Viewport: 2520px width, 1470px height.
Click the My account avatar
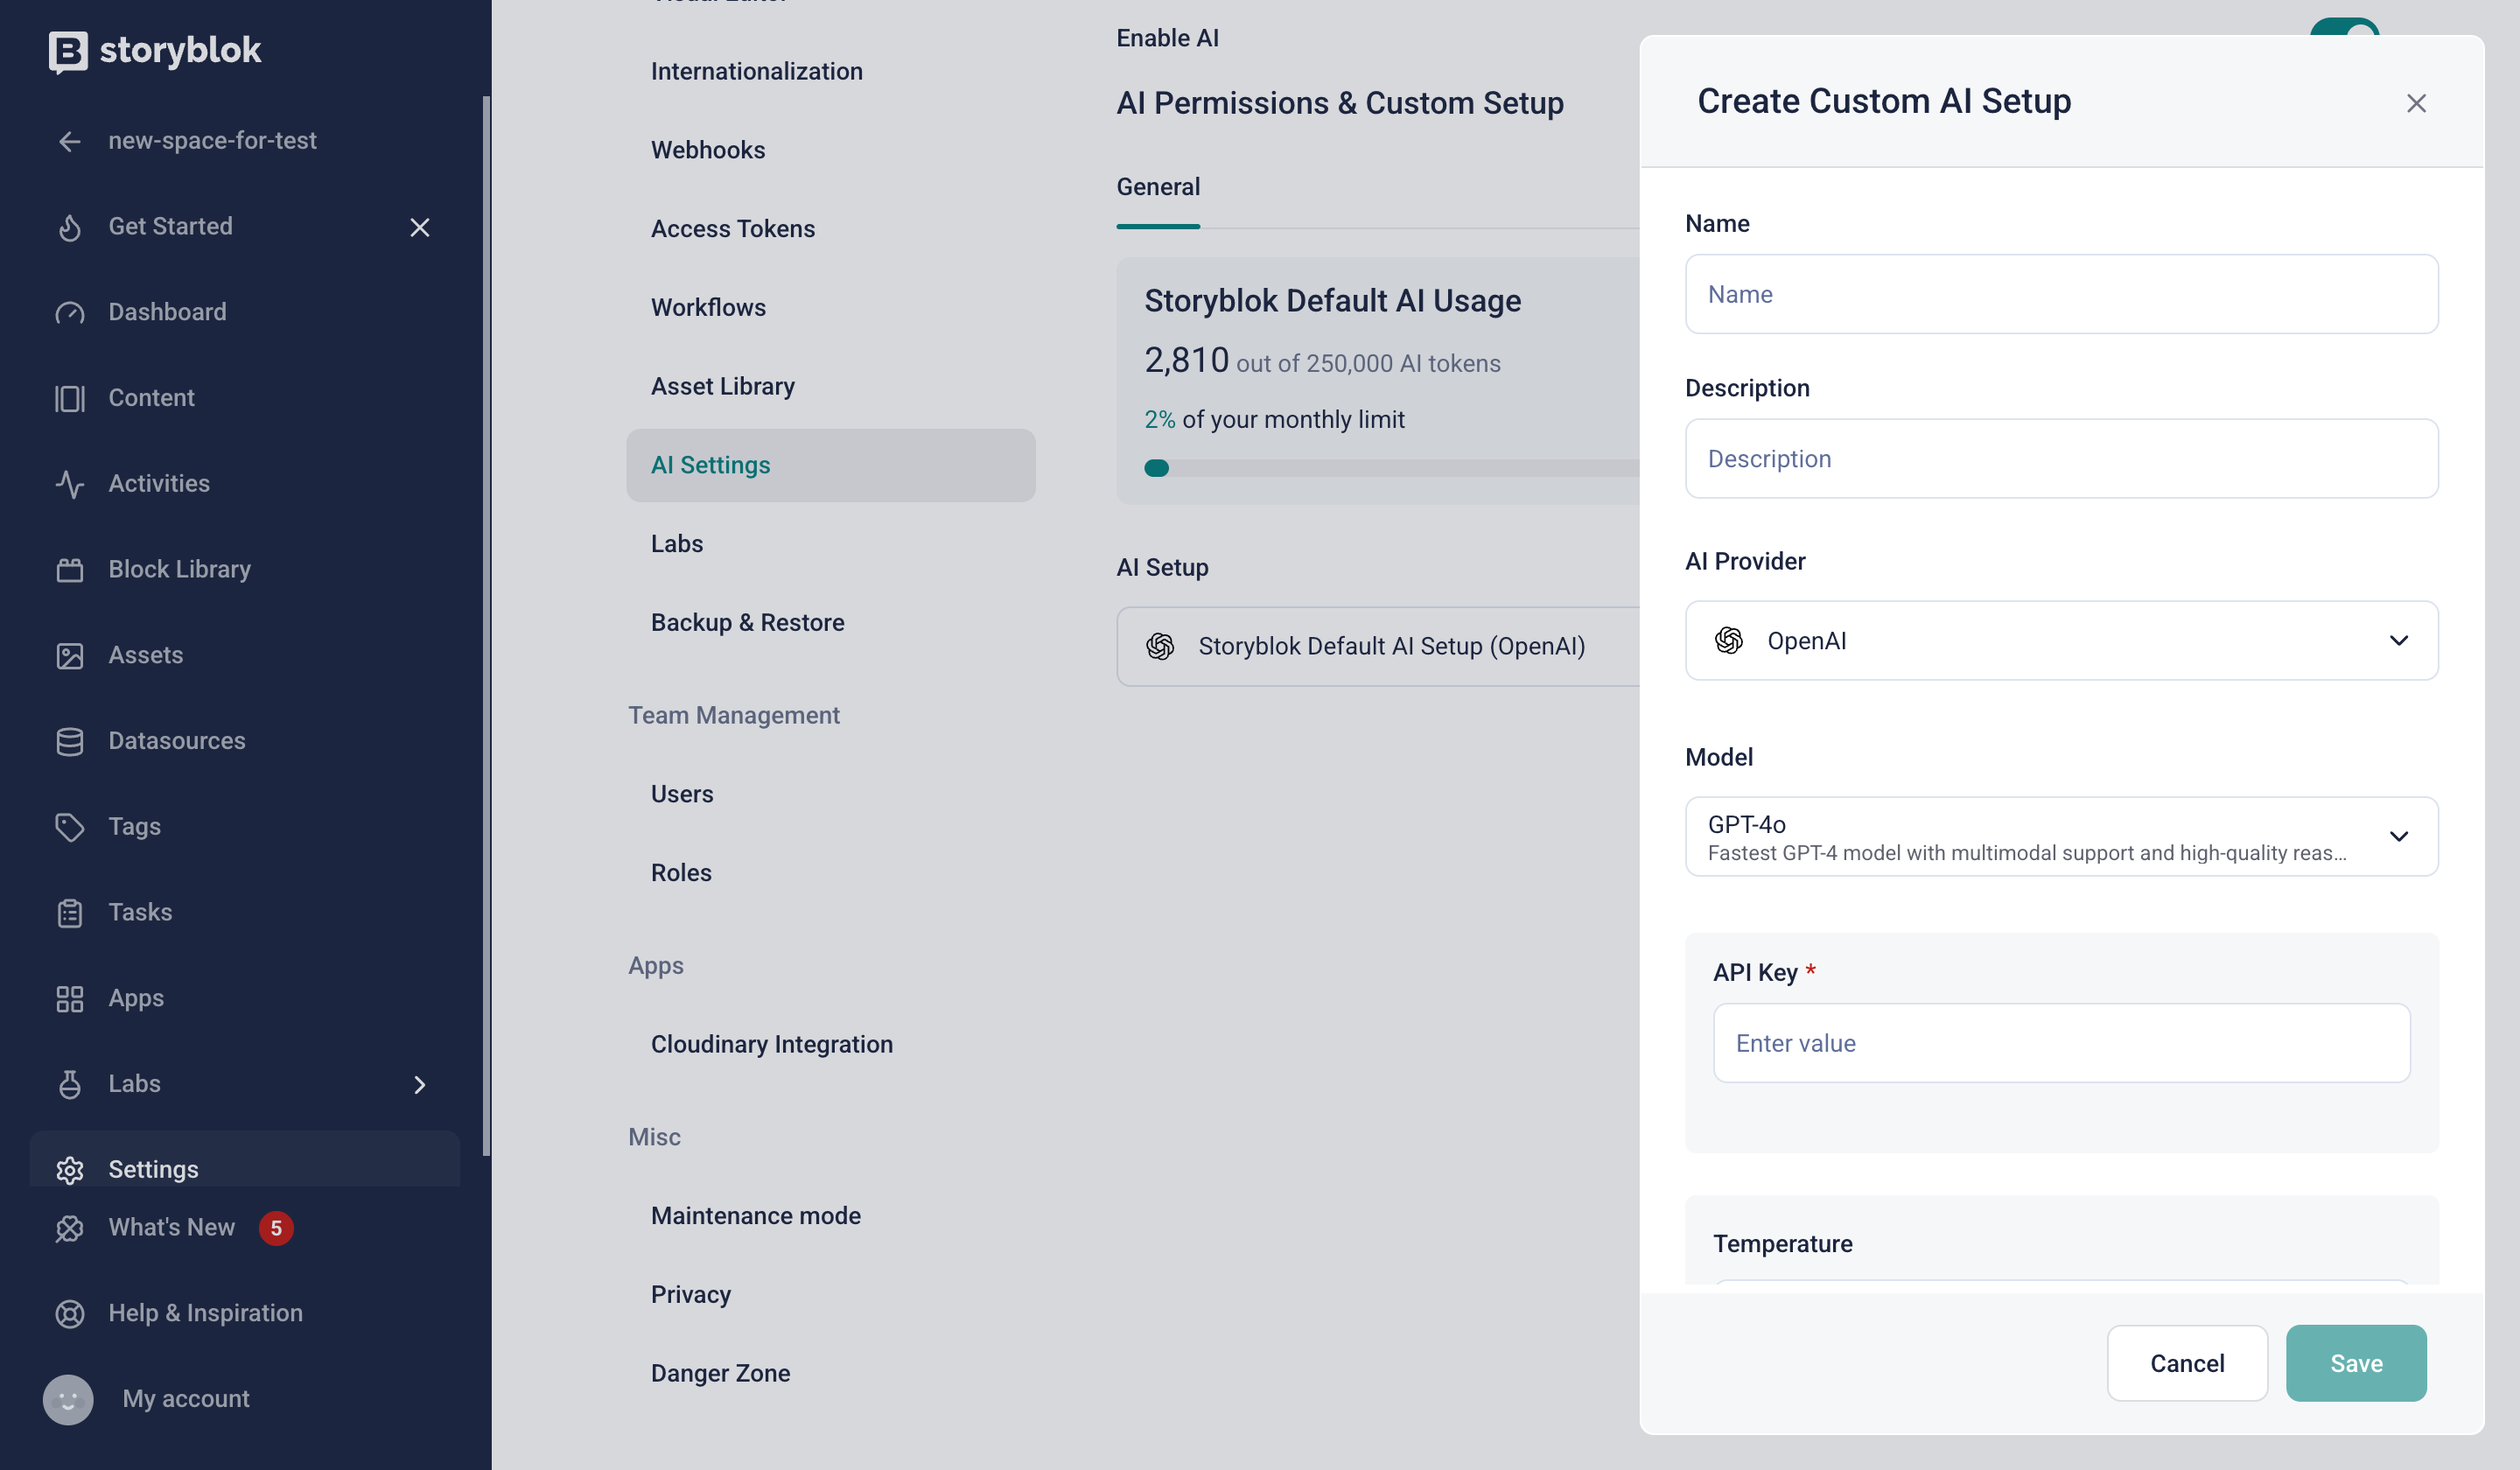68,1399
